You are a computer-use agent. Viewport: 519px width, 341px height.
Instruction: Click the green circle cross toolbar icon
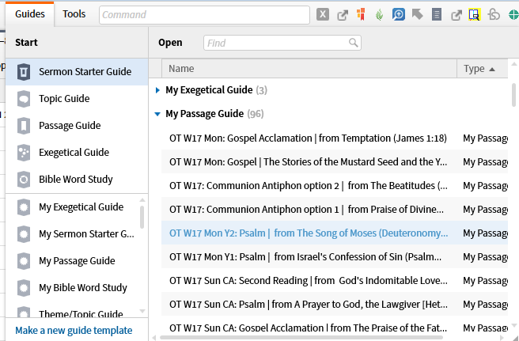click(x=512, y=14)
